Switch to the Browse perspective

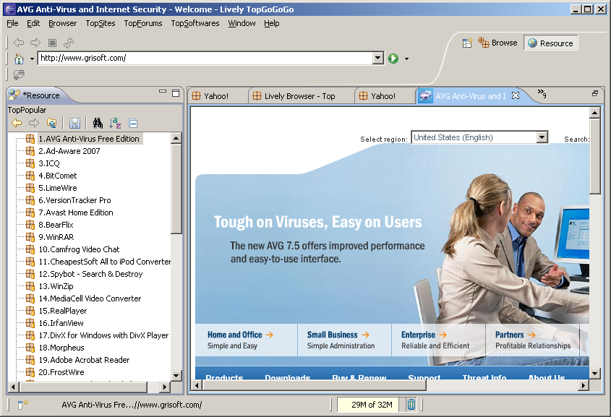click(497, 43)
